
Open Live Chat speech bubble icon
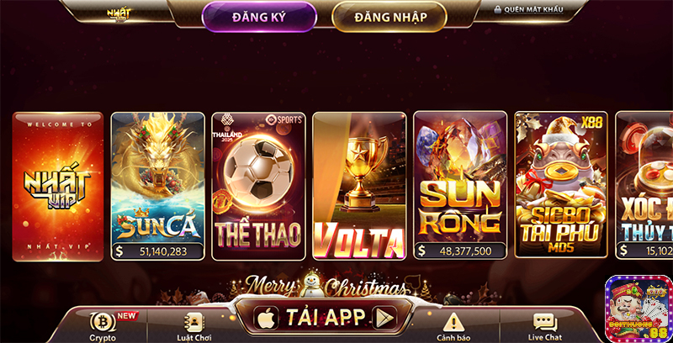point(545,323)
